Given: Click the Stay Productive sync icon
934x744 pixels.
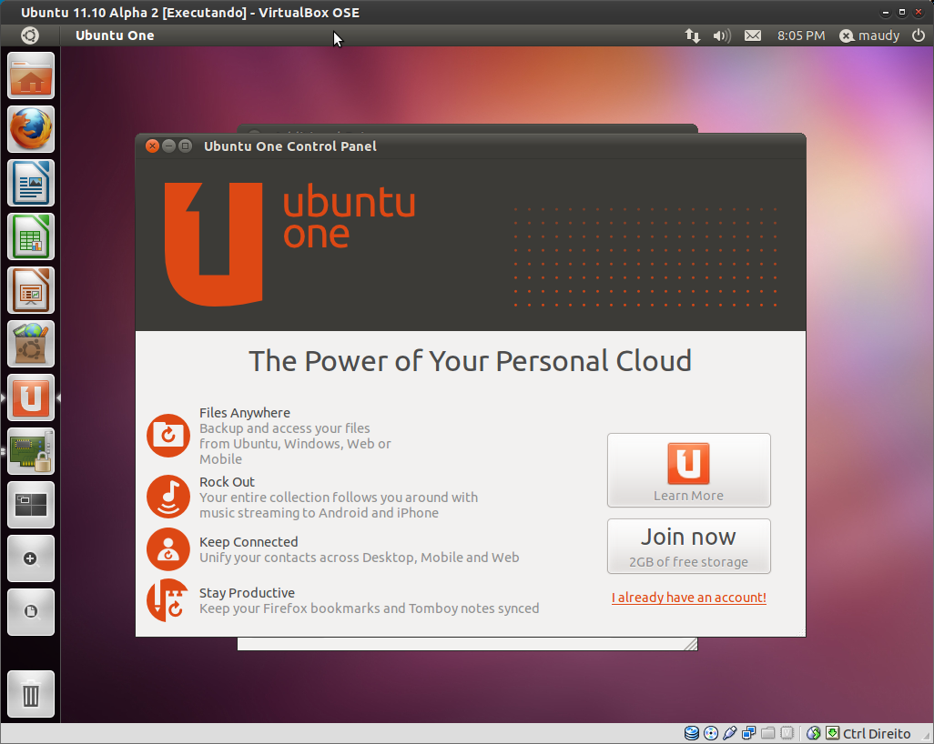Looking at the screenshot, I should point(168,600).
